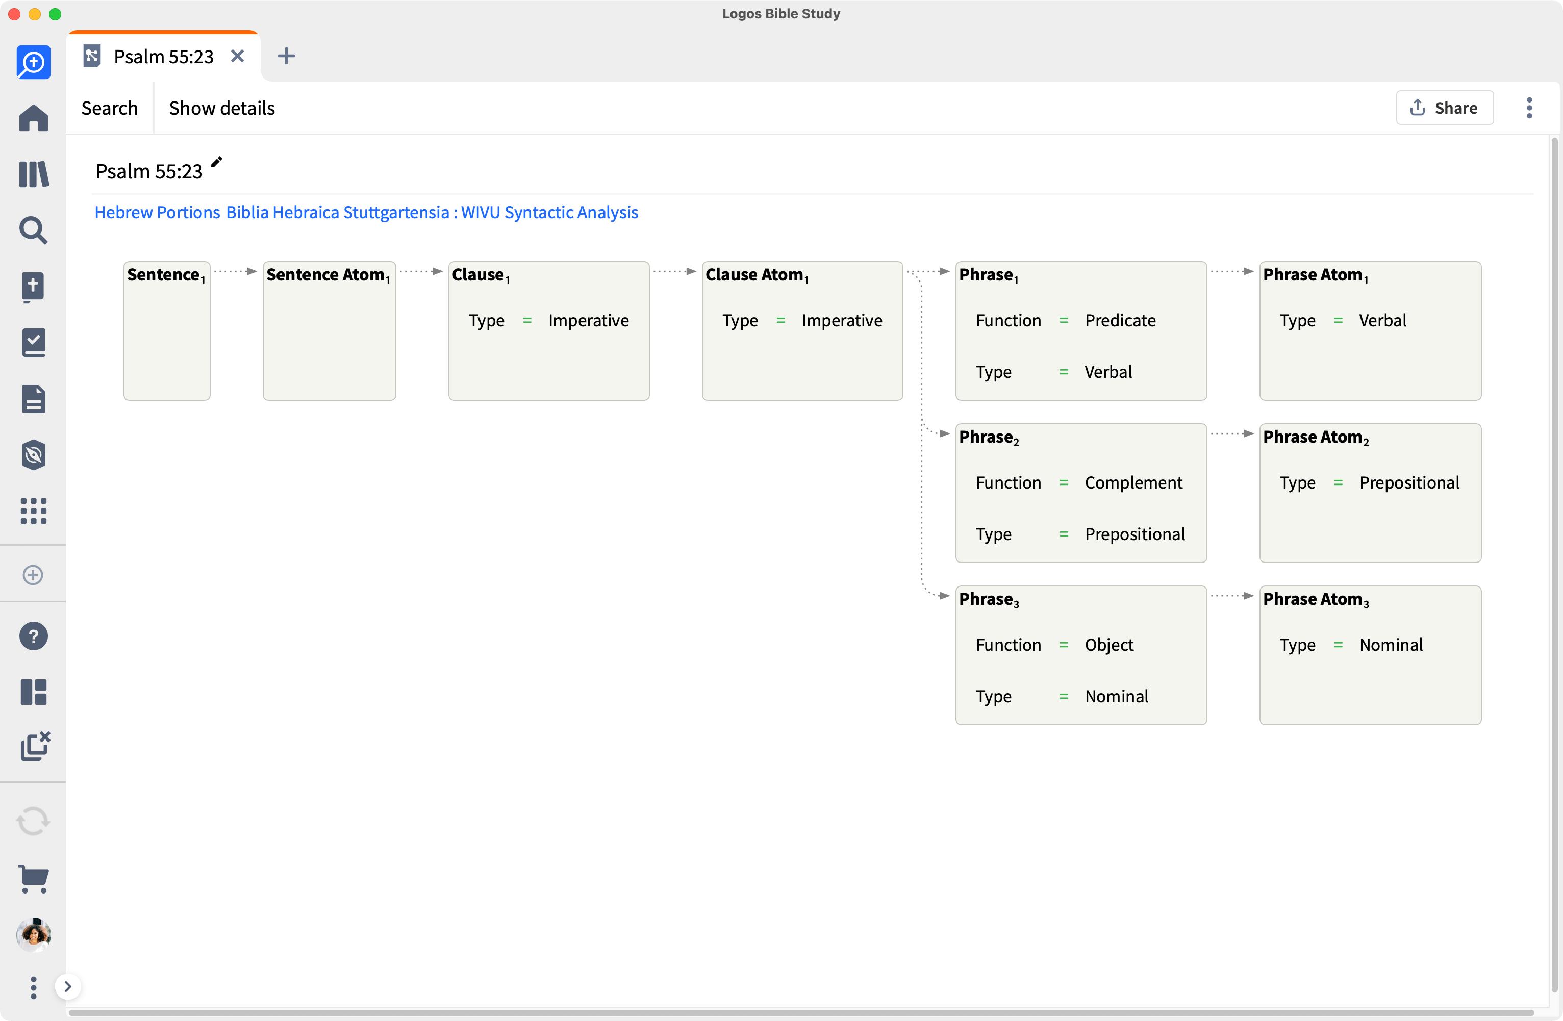Select the Phrase Atom 1 node header
Viewport: 1563px width, 1021px height.
(1316, 274)
